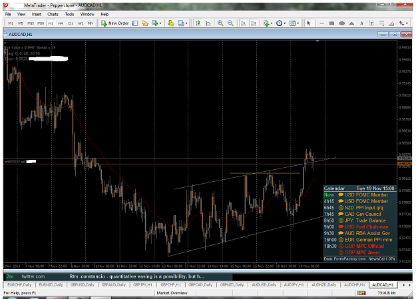Click the AUD RBA Assist Gov event

pyautogui.click(x=359, y=234)
